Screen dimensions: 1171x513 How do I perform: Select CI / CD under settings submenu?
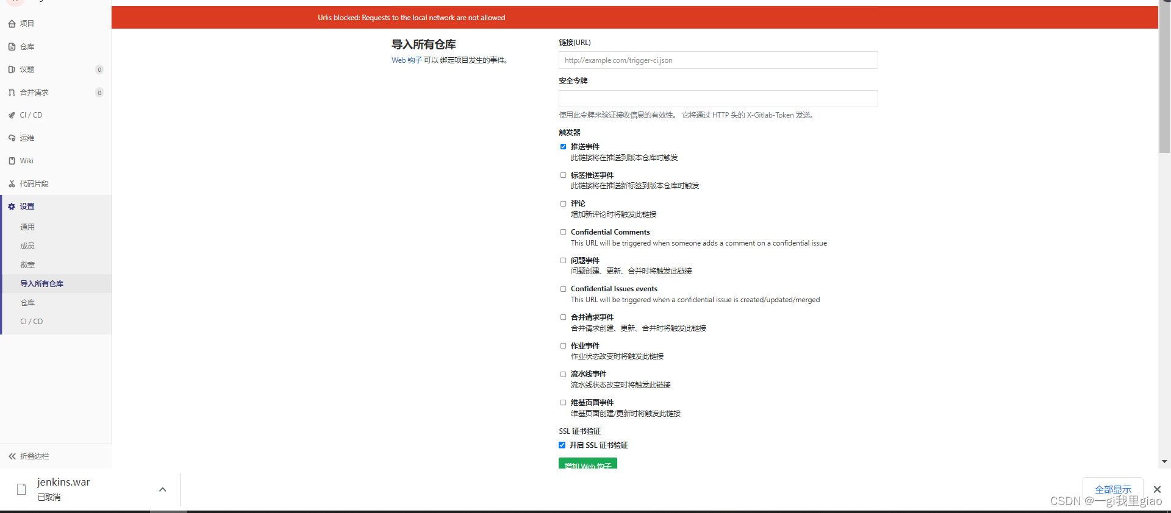[x=32, y=322]
